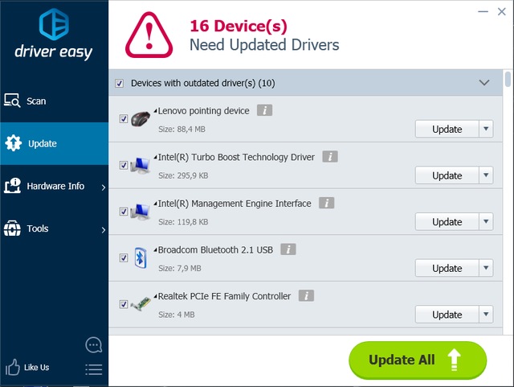The image size is (514, 387).
Task: Click the info icon beside Realtek PCIe FE Family Controller
Action: [306, 296]
